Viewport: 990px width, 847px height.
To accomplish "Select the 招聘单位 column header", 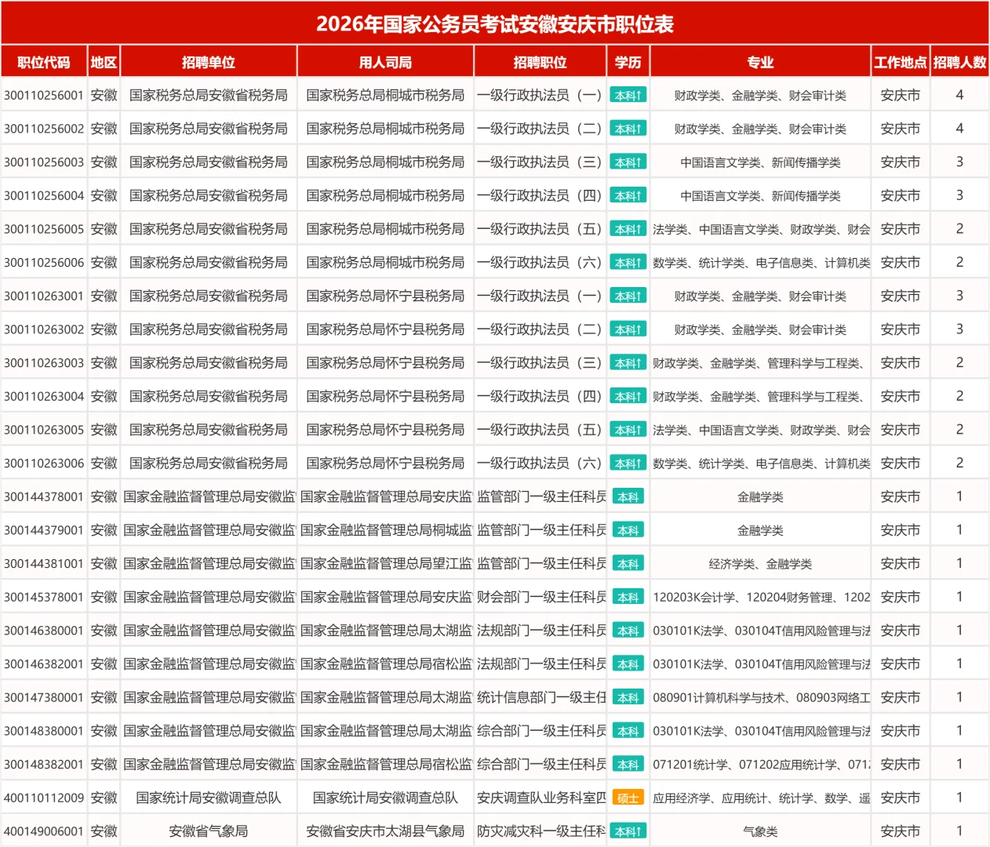I will 209,62.
